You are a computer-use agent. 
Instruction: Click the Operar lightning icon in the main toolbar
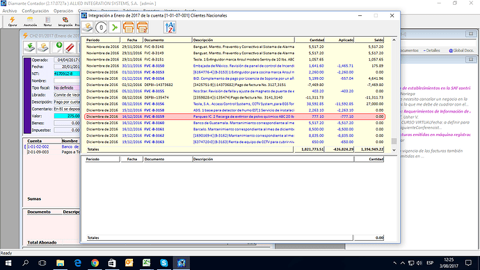click(x=13, y=22)
